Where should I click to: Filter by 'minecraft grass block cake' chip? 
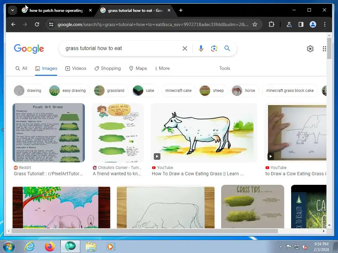[x=290, y=91]
